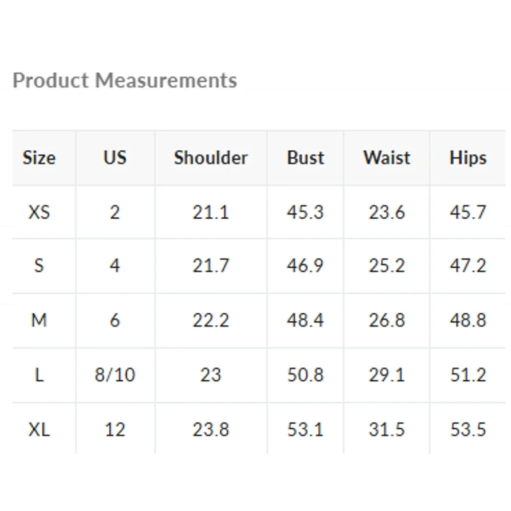Click the 21.1 shoulder value
Image resolution: width=511 pixels, height=511 pixels.
click(x=211, y=212)
